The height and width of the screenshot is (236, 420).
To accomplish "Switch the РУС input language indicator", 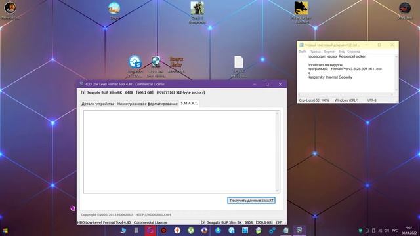I will click(x=395, y=230).
